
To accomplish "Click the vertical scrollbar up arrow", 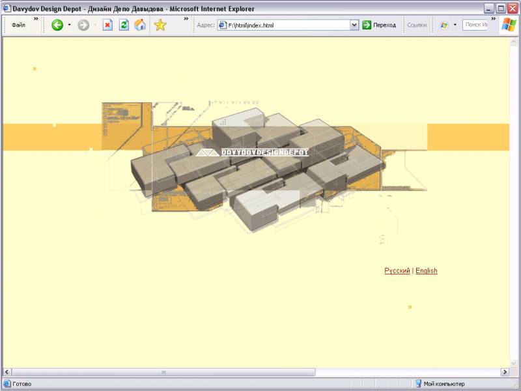I will coord(513,42).
